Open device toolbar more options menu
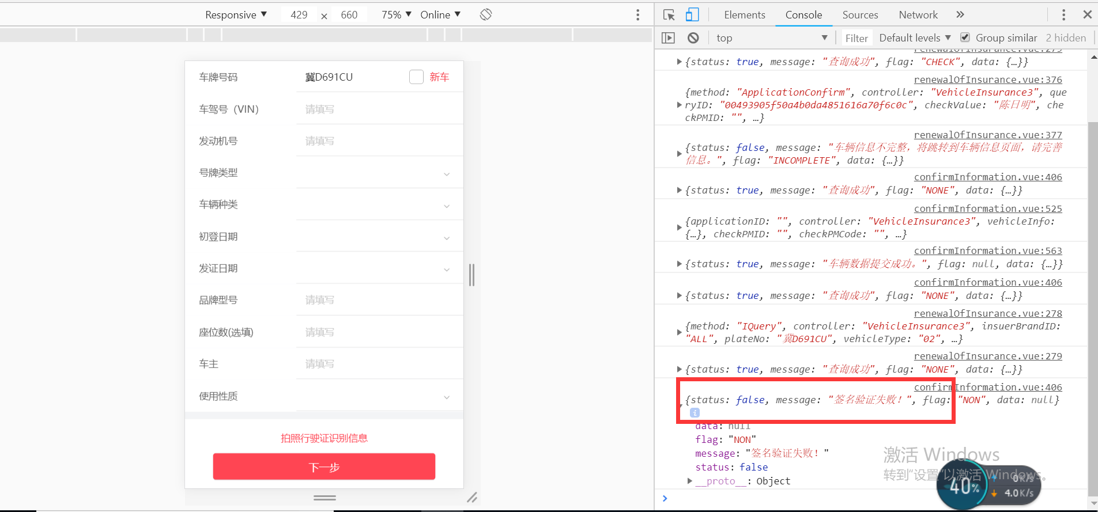 (x=637, y=15)
